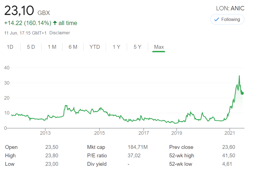Screen dimensions: 260x175
Task: Click the Mkt cap value 184,71M
Action: click(x=138, y=147)
